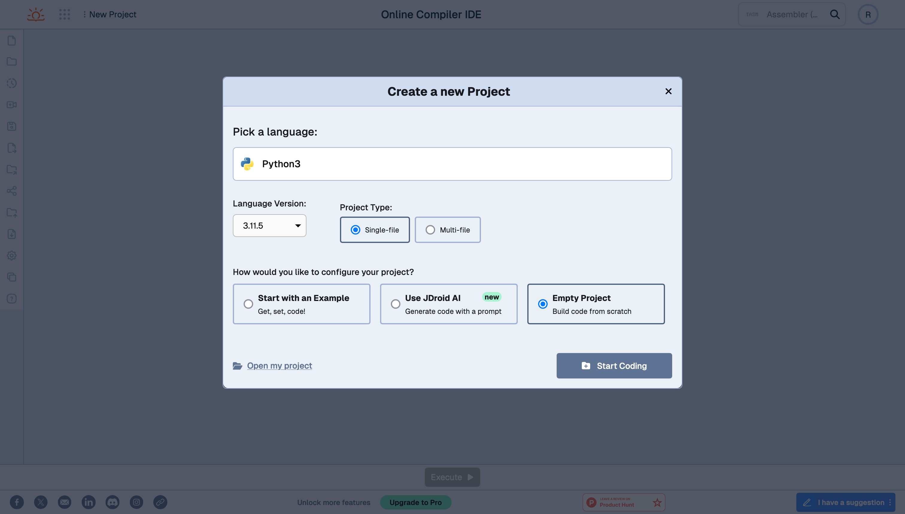Open the Discord icon
905x514 pixels.
tap(112, 502)
